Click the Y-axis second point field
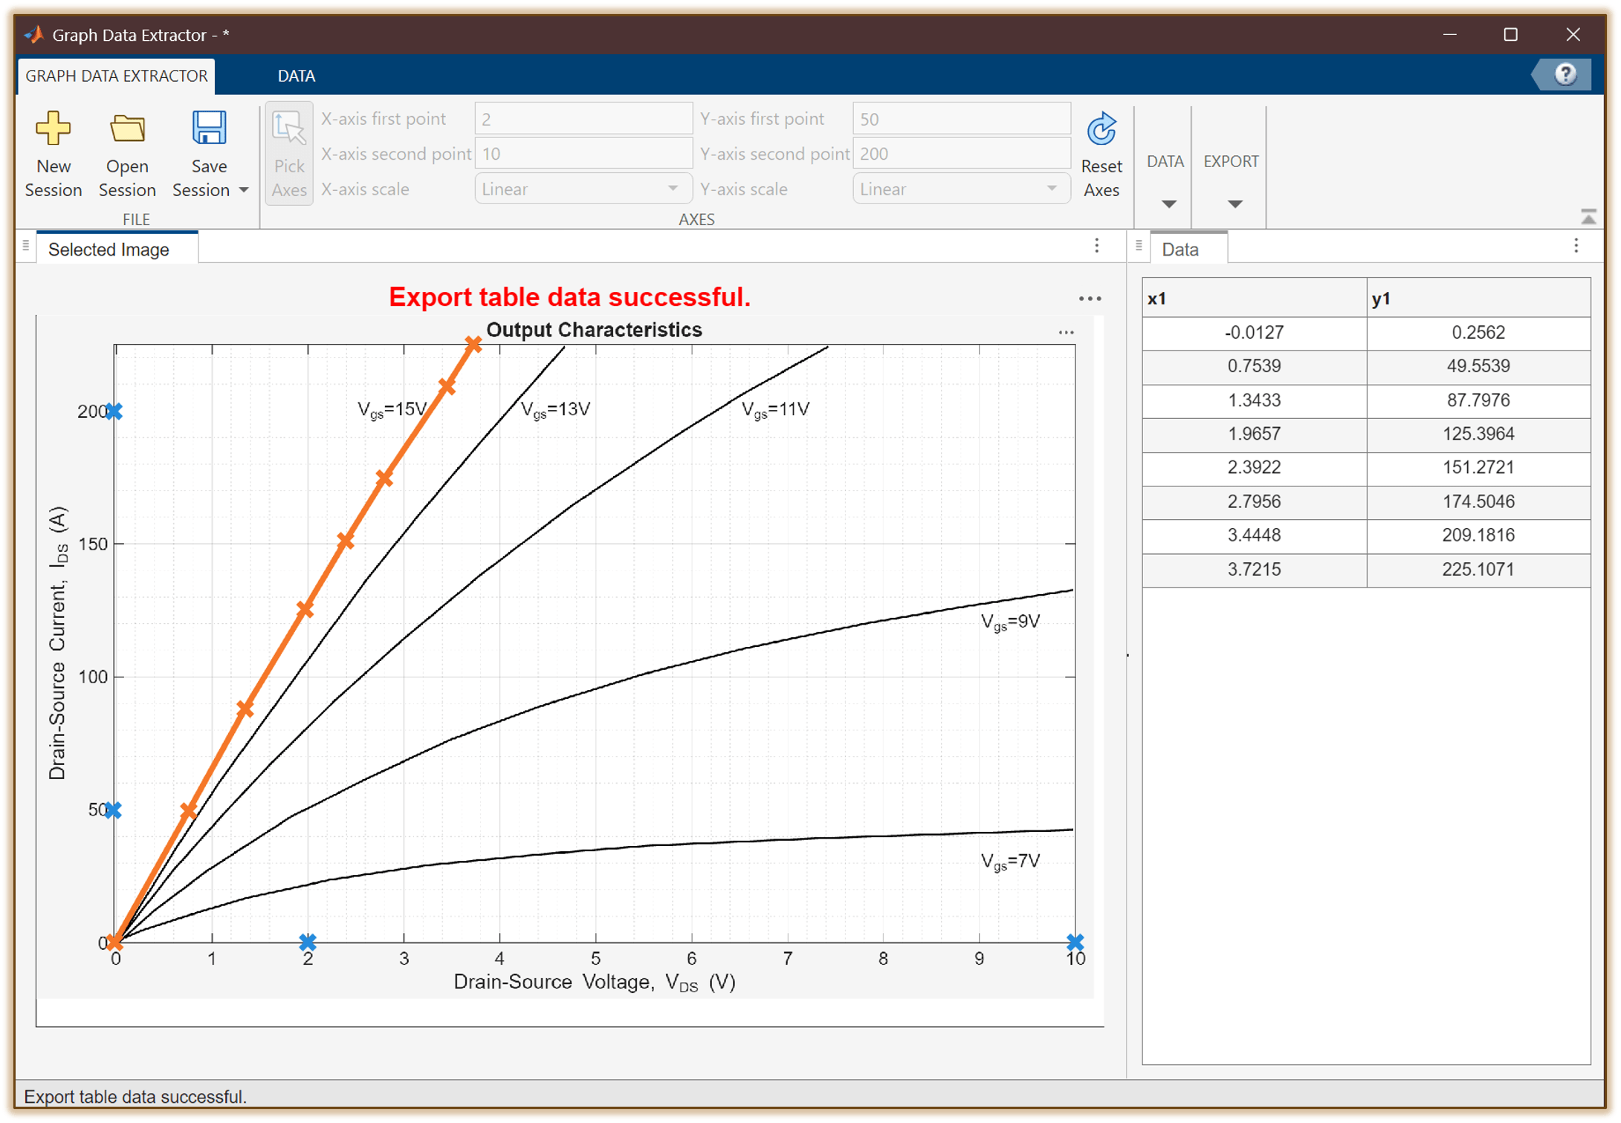The image size is (1621, 1123). 960,154
